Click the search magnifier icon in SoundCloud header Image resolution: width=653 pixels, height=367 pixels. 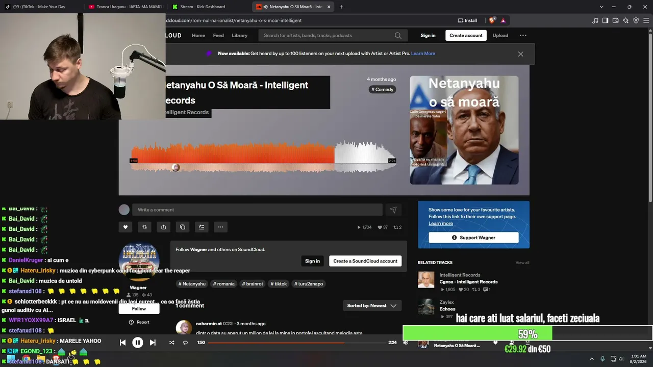[x=398, y=36]
